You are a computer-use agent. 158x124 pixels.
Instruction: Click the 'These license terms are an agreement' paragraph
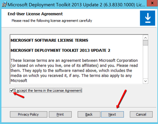pos(74,70)
